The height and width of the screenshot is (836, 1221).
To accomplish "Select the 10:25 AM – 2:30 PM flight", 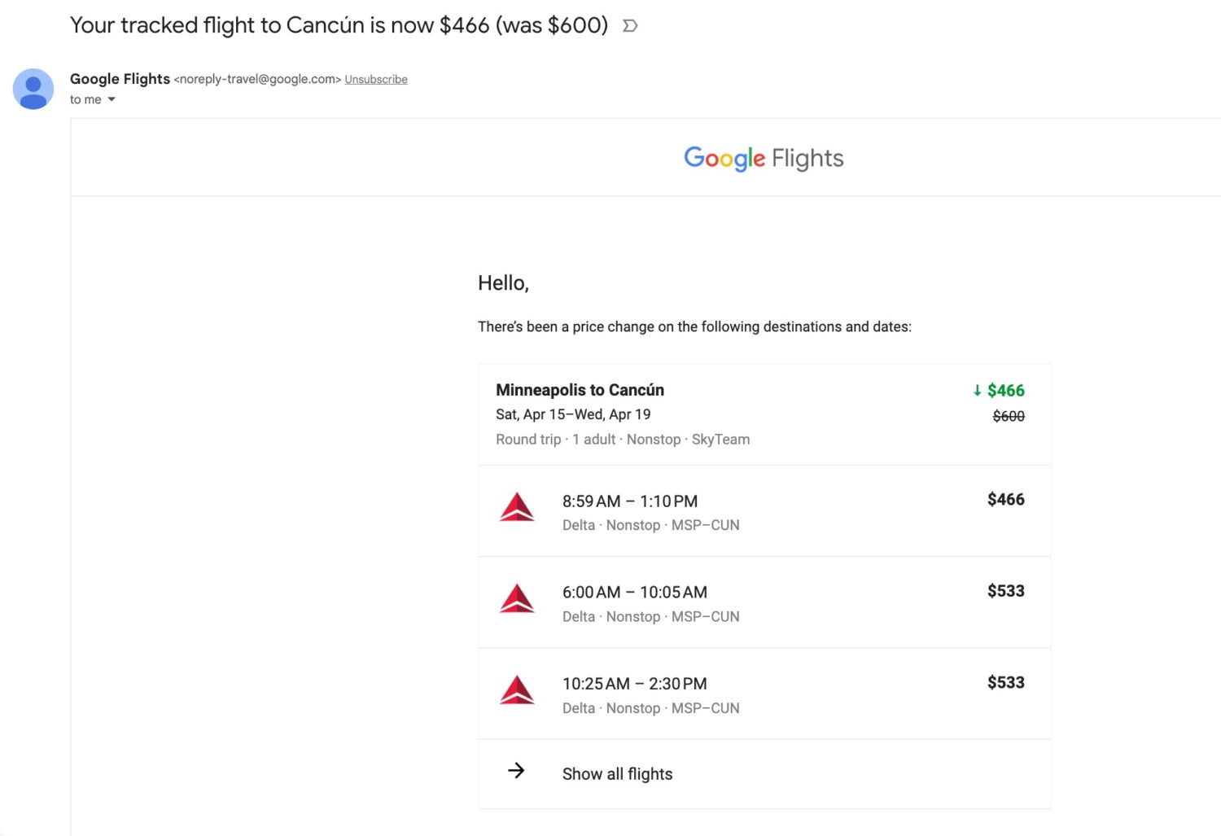I will point(764,694).
